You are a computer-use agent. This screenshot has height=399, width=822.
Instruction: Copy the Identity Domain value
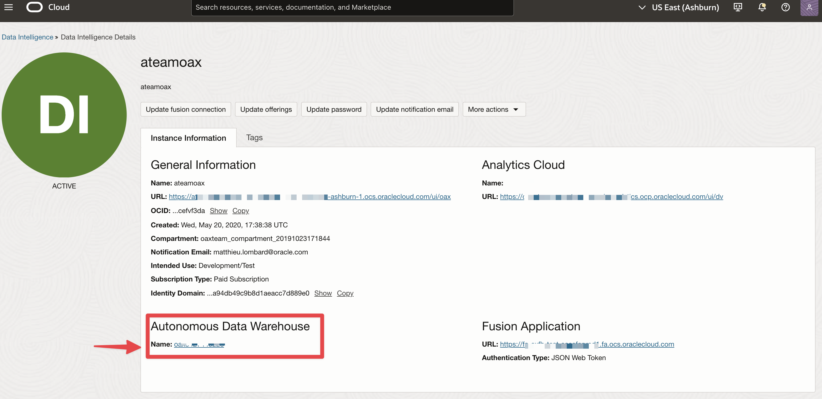[x=345, y=293]
